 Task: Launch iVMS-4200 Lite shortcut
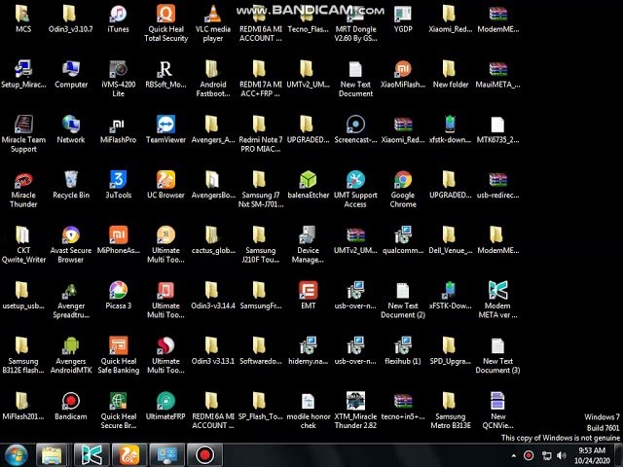(118, 79)
